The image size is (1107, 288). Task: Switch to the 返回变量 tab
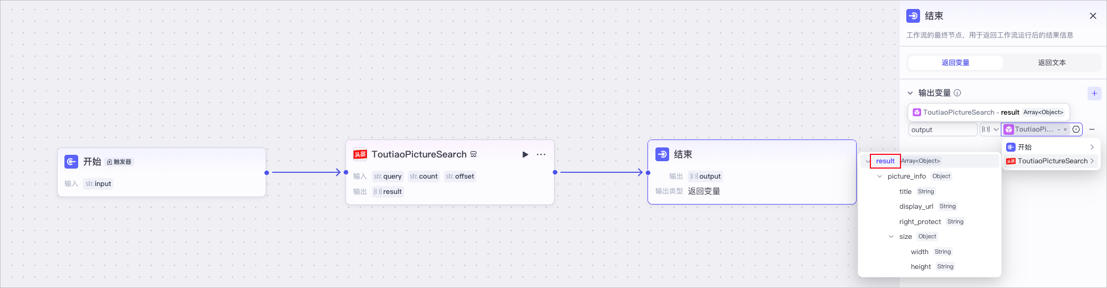tap(955, 62)
